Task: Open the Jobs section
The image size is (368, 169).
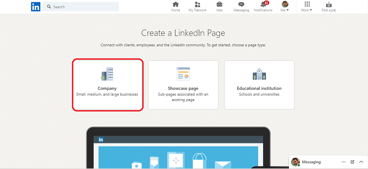Action: point(219,7)
